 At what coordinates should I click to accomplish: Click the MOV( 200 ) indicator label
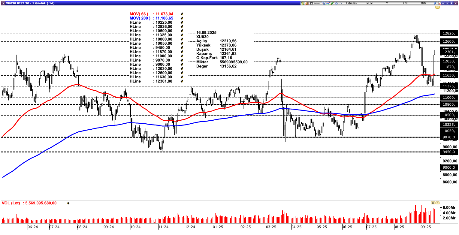140,18
